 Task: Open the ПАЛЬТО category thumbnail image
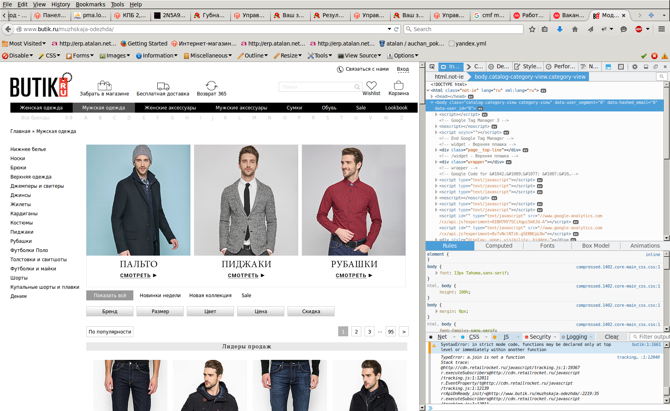coord(138,200)
